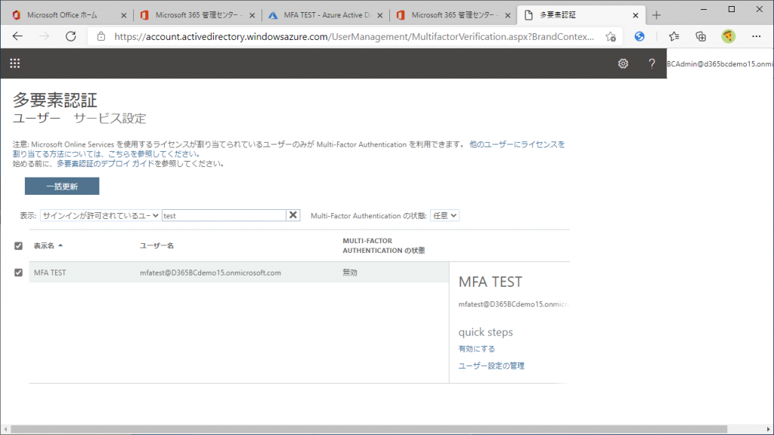Click the ユーザー名 column header
Image resolution: width=774 pixels, height=435 pixels.
[x=156, y=245]
